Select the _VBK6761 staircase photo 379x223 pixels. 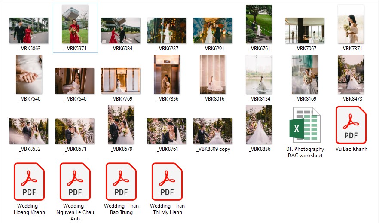(x=259, y=24)
